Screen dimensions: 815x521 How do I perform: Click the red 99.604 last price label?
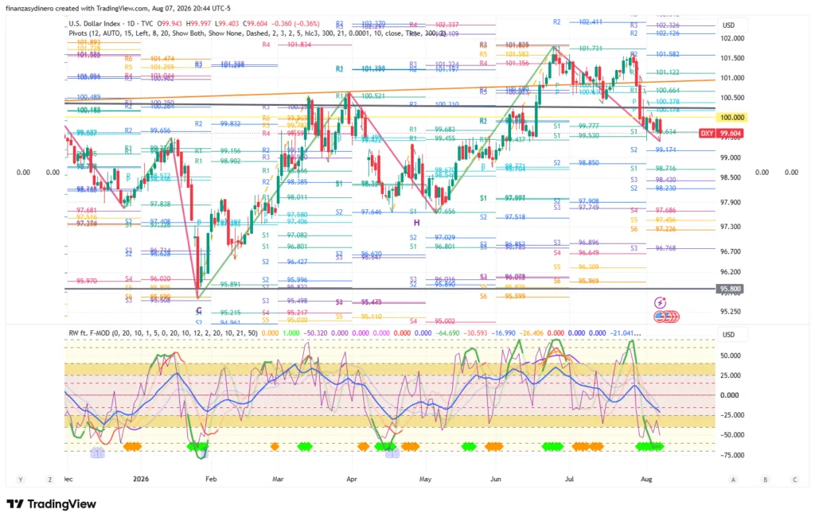coord(731,134)
